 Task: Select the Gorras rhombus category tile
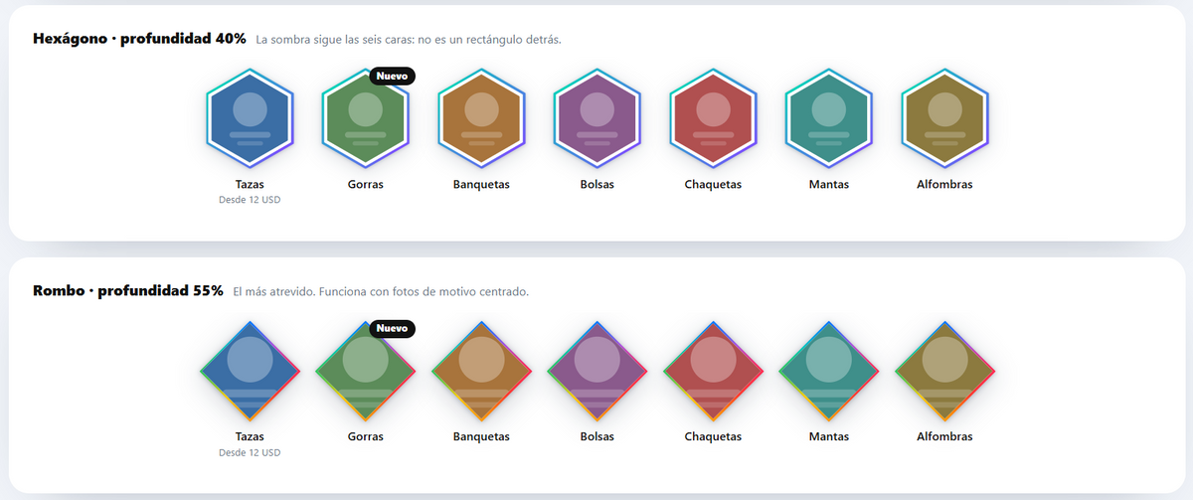[365, 371]
